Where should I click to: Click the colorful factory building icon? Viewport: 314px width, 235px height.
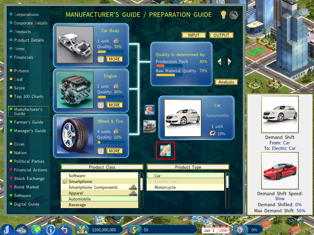pyautogui.click(x=150, y=110)
